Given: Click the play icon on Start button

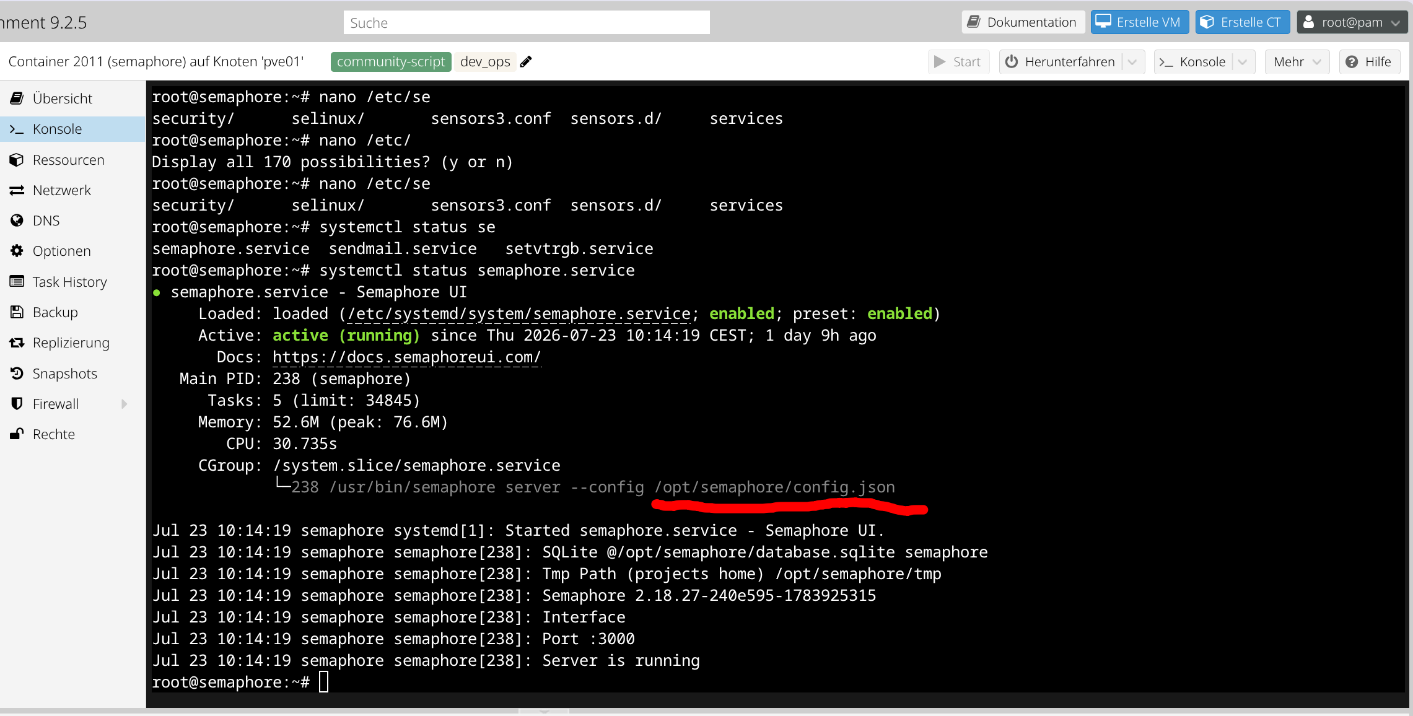Looking at the screenshot, I should 940,61.
